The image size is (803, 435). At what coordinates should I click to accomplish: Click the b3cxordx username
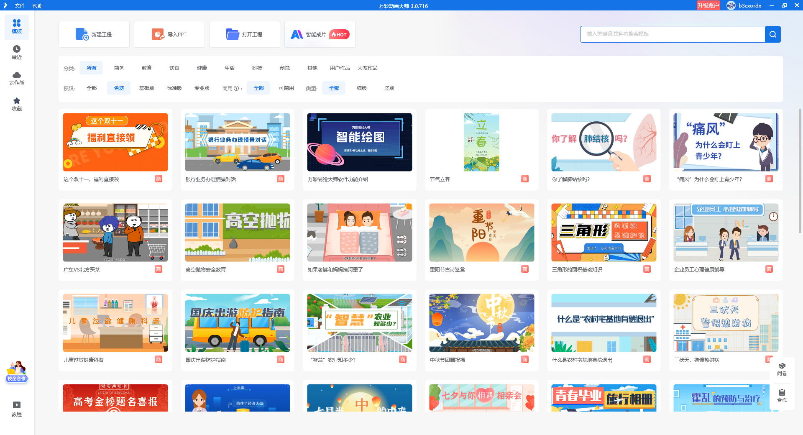(x=750, y=6)
